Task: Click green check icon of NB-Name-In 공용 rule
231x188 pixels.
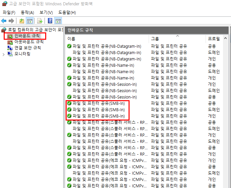Action: (x=69, y=65)
